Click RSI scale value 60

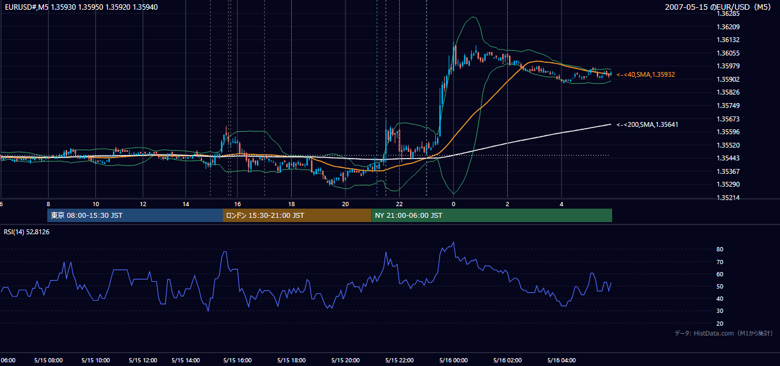tap(720, 274)
